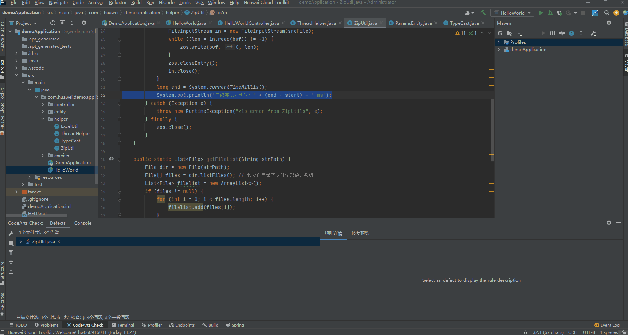Open CodeArts Check panel gear options

tap(609, 223)
